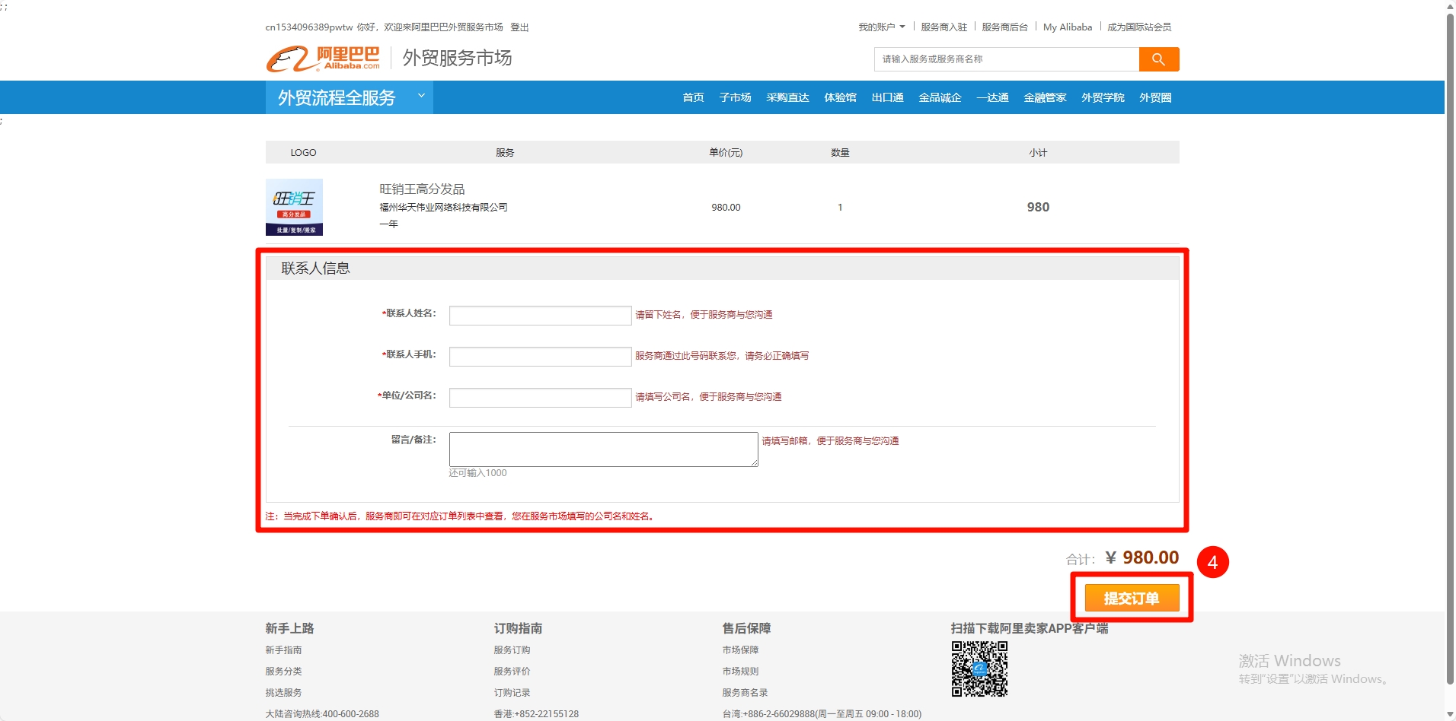Viewport: 1456px width, 721px height.
Task: Click the Alibaba.com logo
Action: [323, 59]
